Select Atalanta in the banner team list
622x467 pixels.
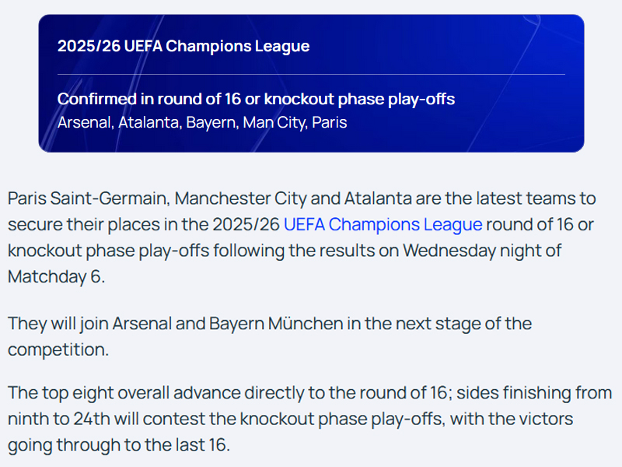148,123
